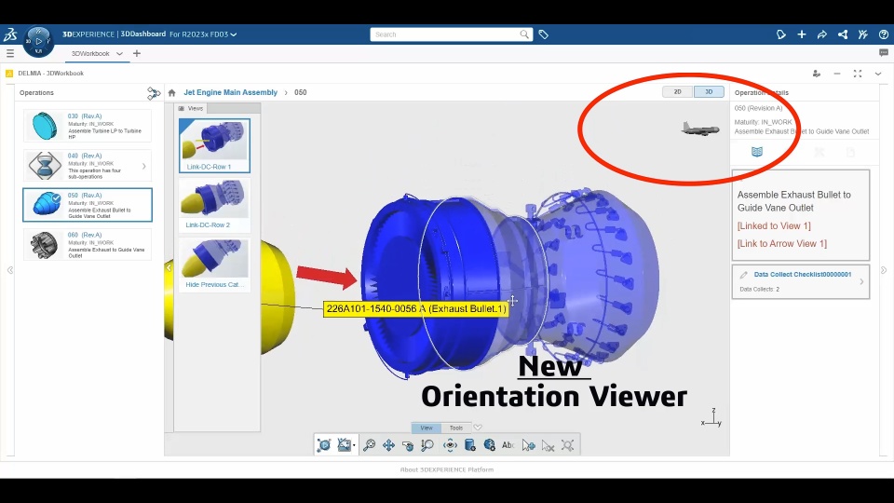Open the Linked to View 1 link

pyautogui.click(x=774, y=225)
